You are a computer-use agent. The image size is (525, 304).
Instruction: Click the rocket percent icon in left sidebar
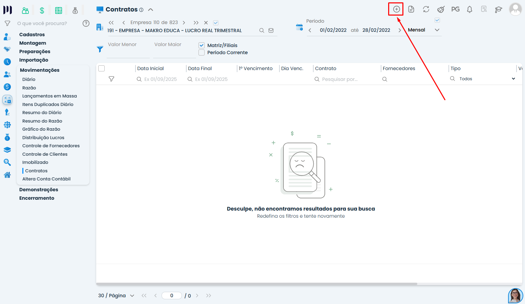7,112
